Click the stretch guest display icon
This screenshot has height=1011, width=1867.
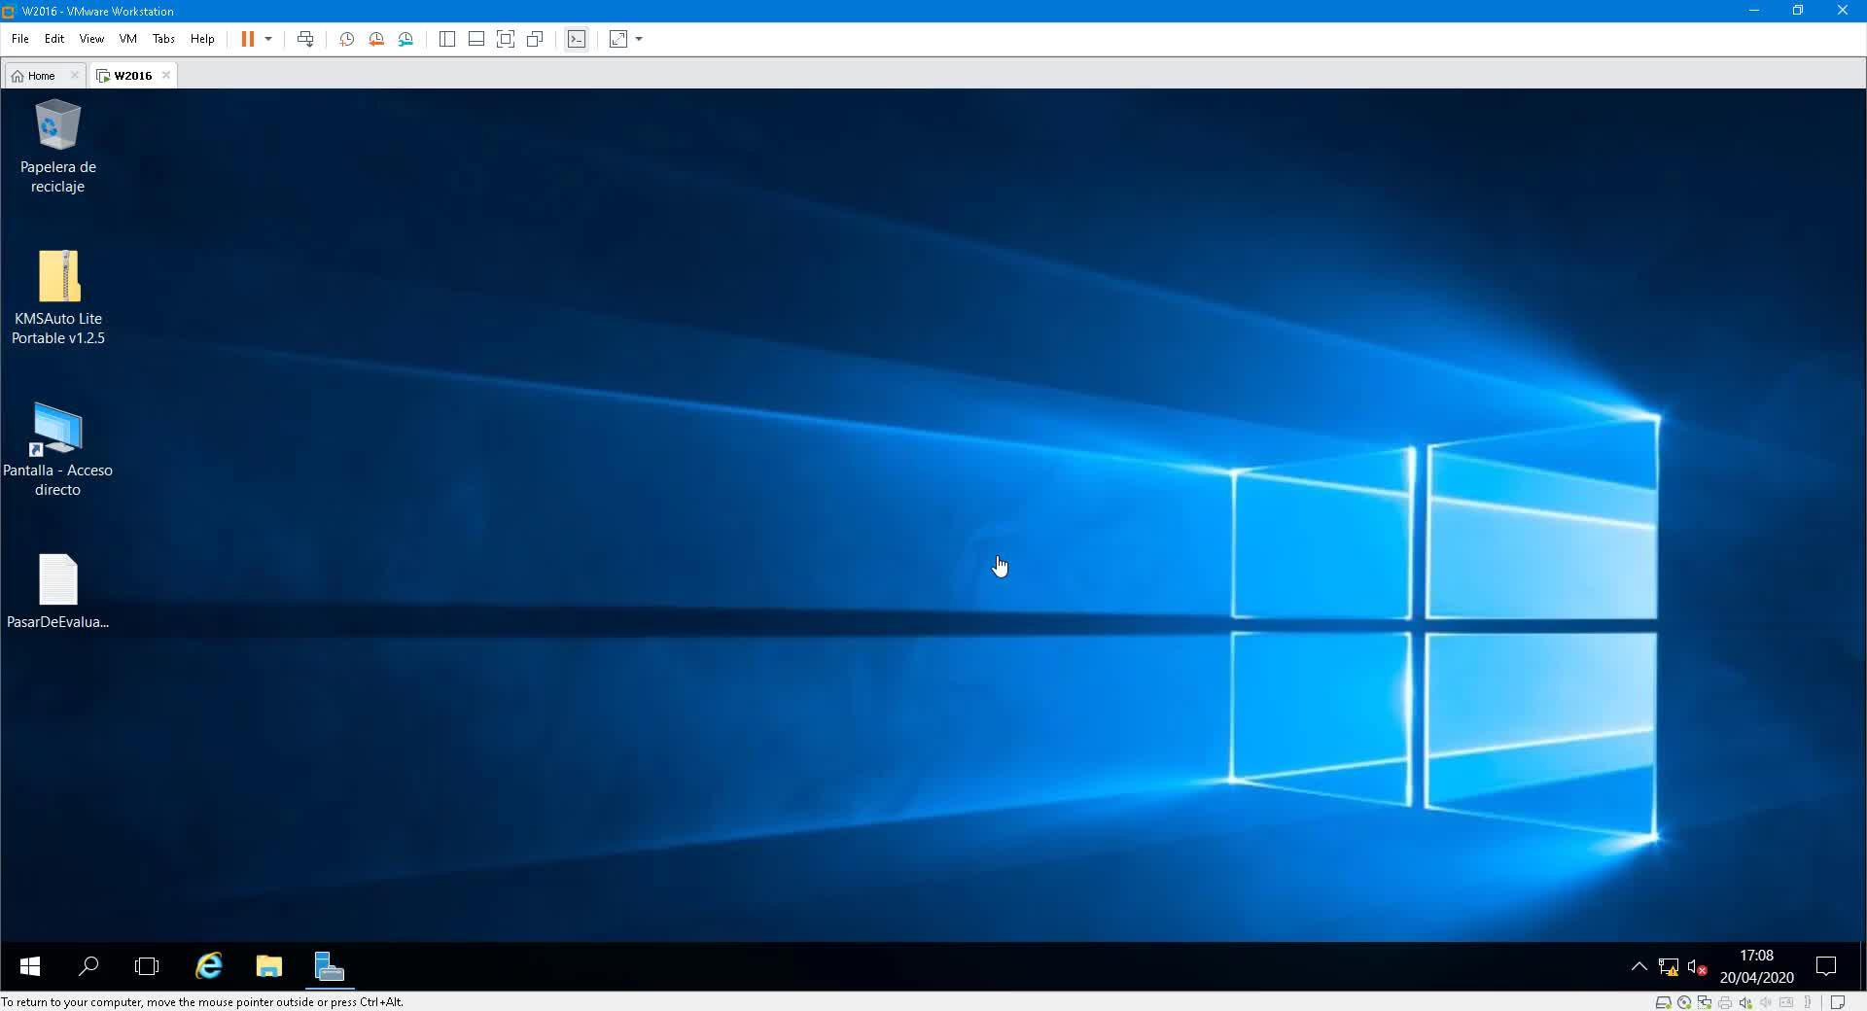point(618,39)
